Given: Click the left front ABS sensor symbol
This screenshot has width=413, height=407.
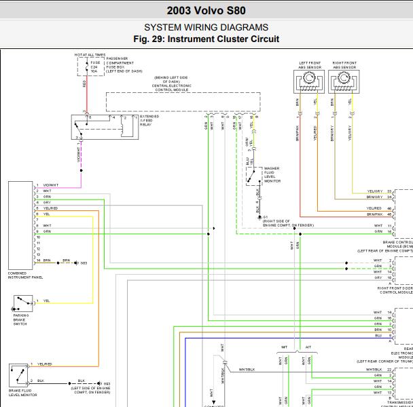Looking at the screenshot, I should (x=309, y=81).
